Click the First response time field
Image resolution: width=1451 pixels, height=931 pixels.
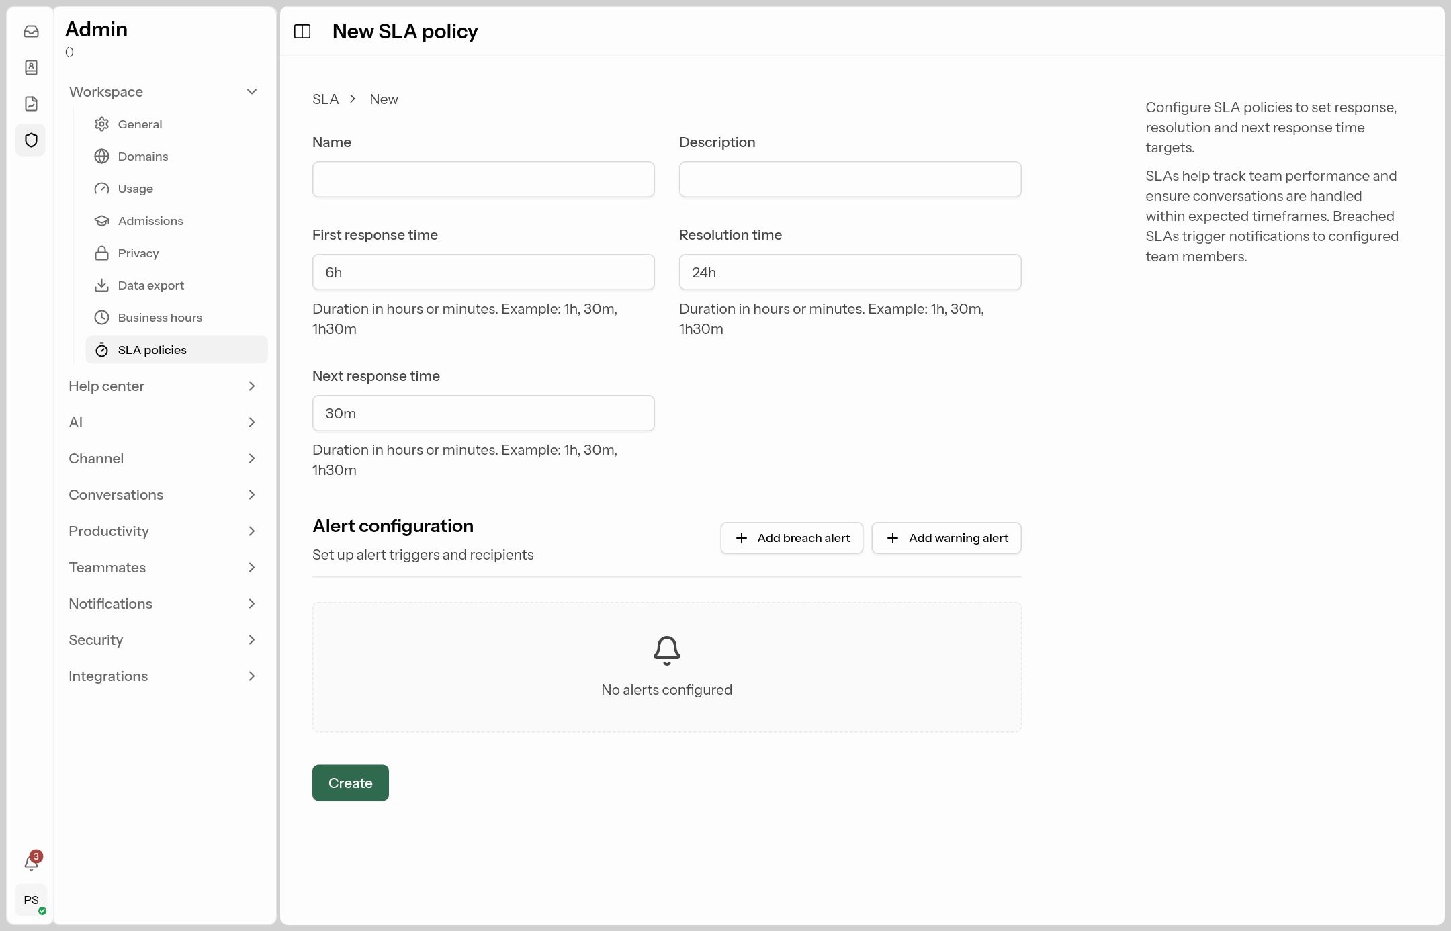(x=483, y=272)
